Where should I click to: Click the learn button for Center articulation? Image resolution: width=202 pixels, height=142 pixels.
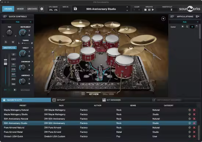point(187,26)
